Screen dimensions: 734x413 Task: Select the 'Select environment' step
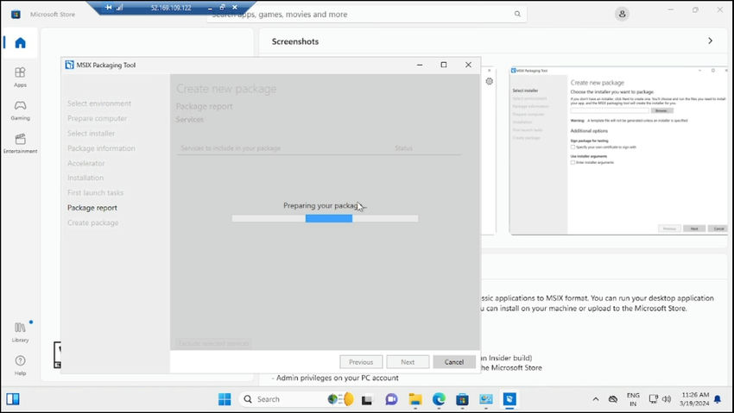point(99,103)
